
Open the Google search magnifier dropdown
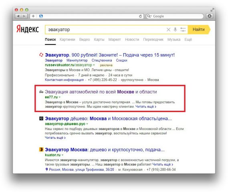[x=149, y=16]
